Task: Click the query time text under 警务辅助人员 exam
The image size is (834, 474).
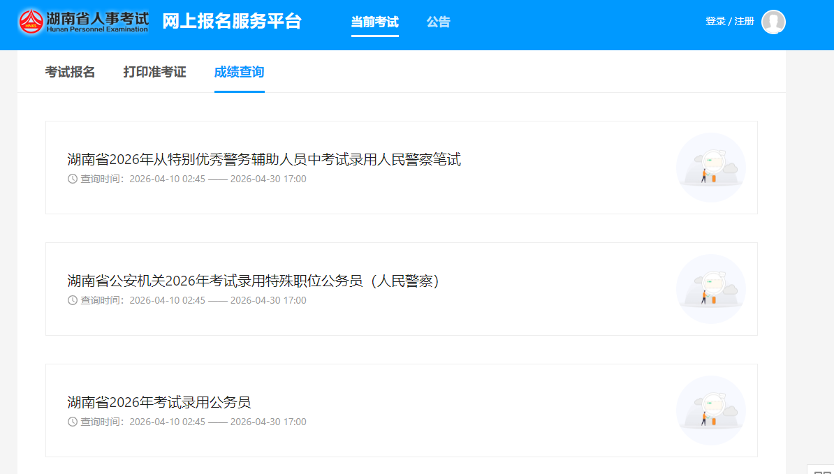Action: click(x=193, y=179)
